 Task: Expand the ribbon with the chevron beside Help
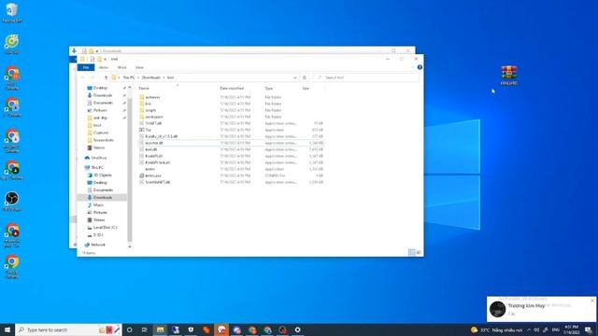[412, 67]
